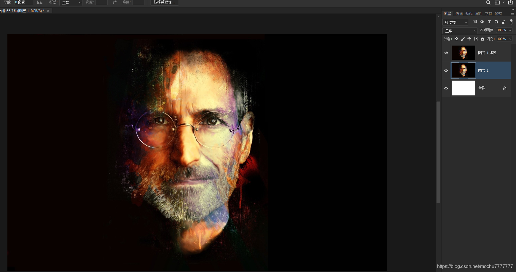Toggle the layer filtering on/off switch
Screen dimensions: 516x272
point(511,21)
